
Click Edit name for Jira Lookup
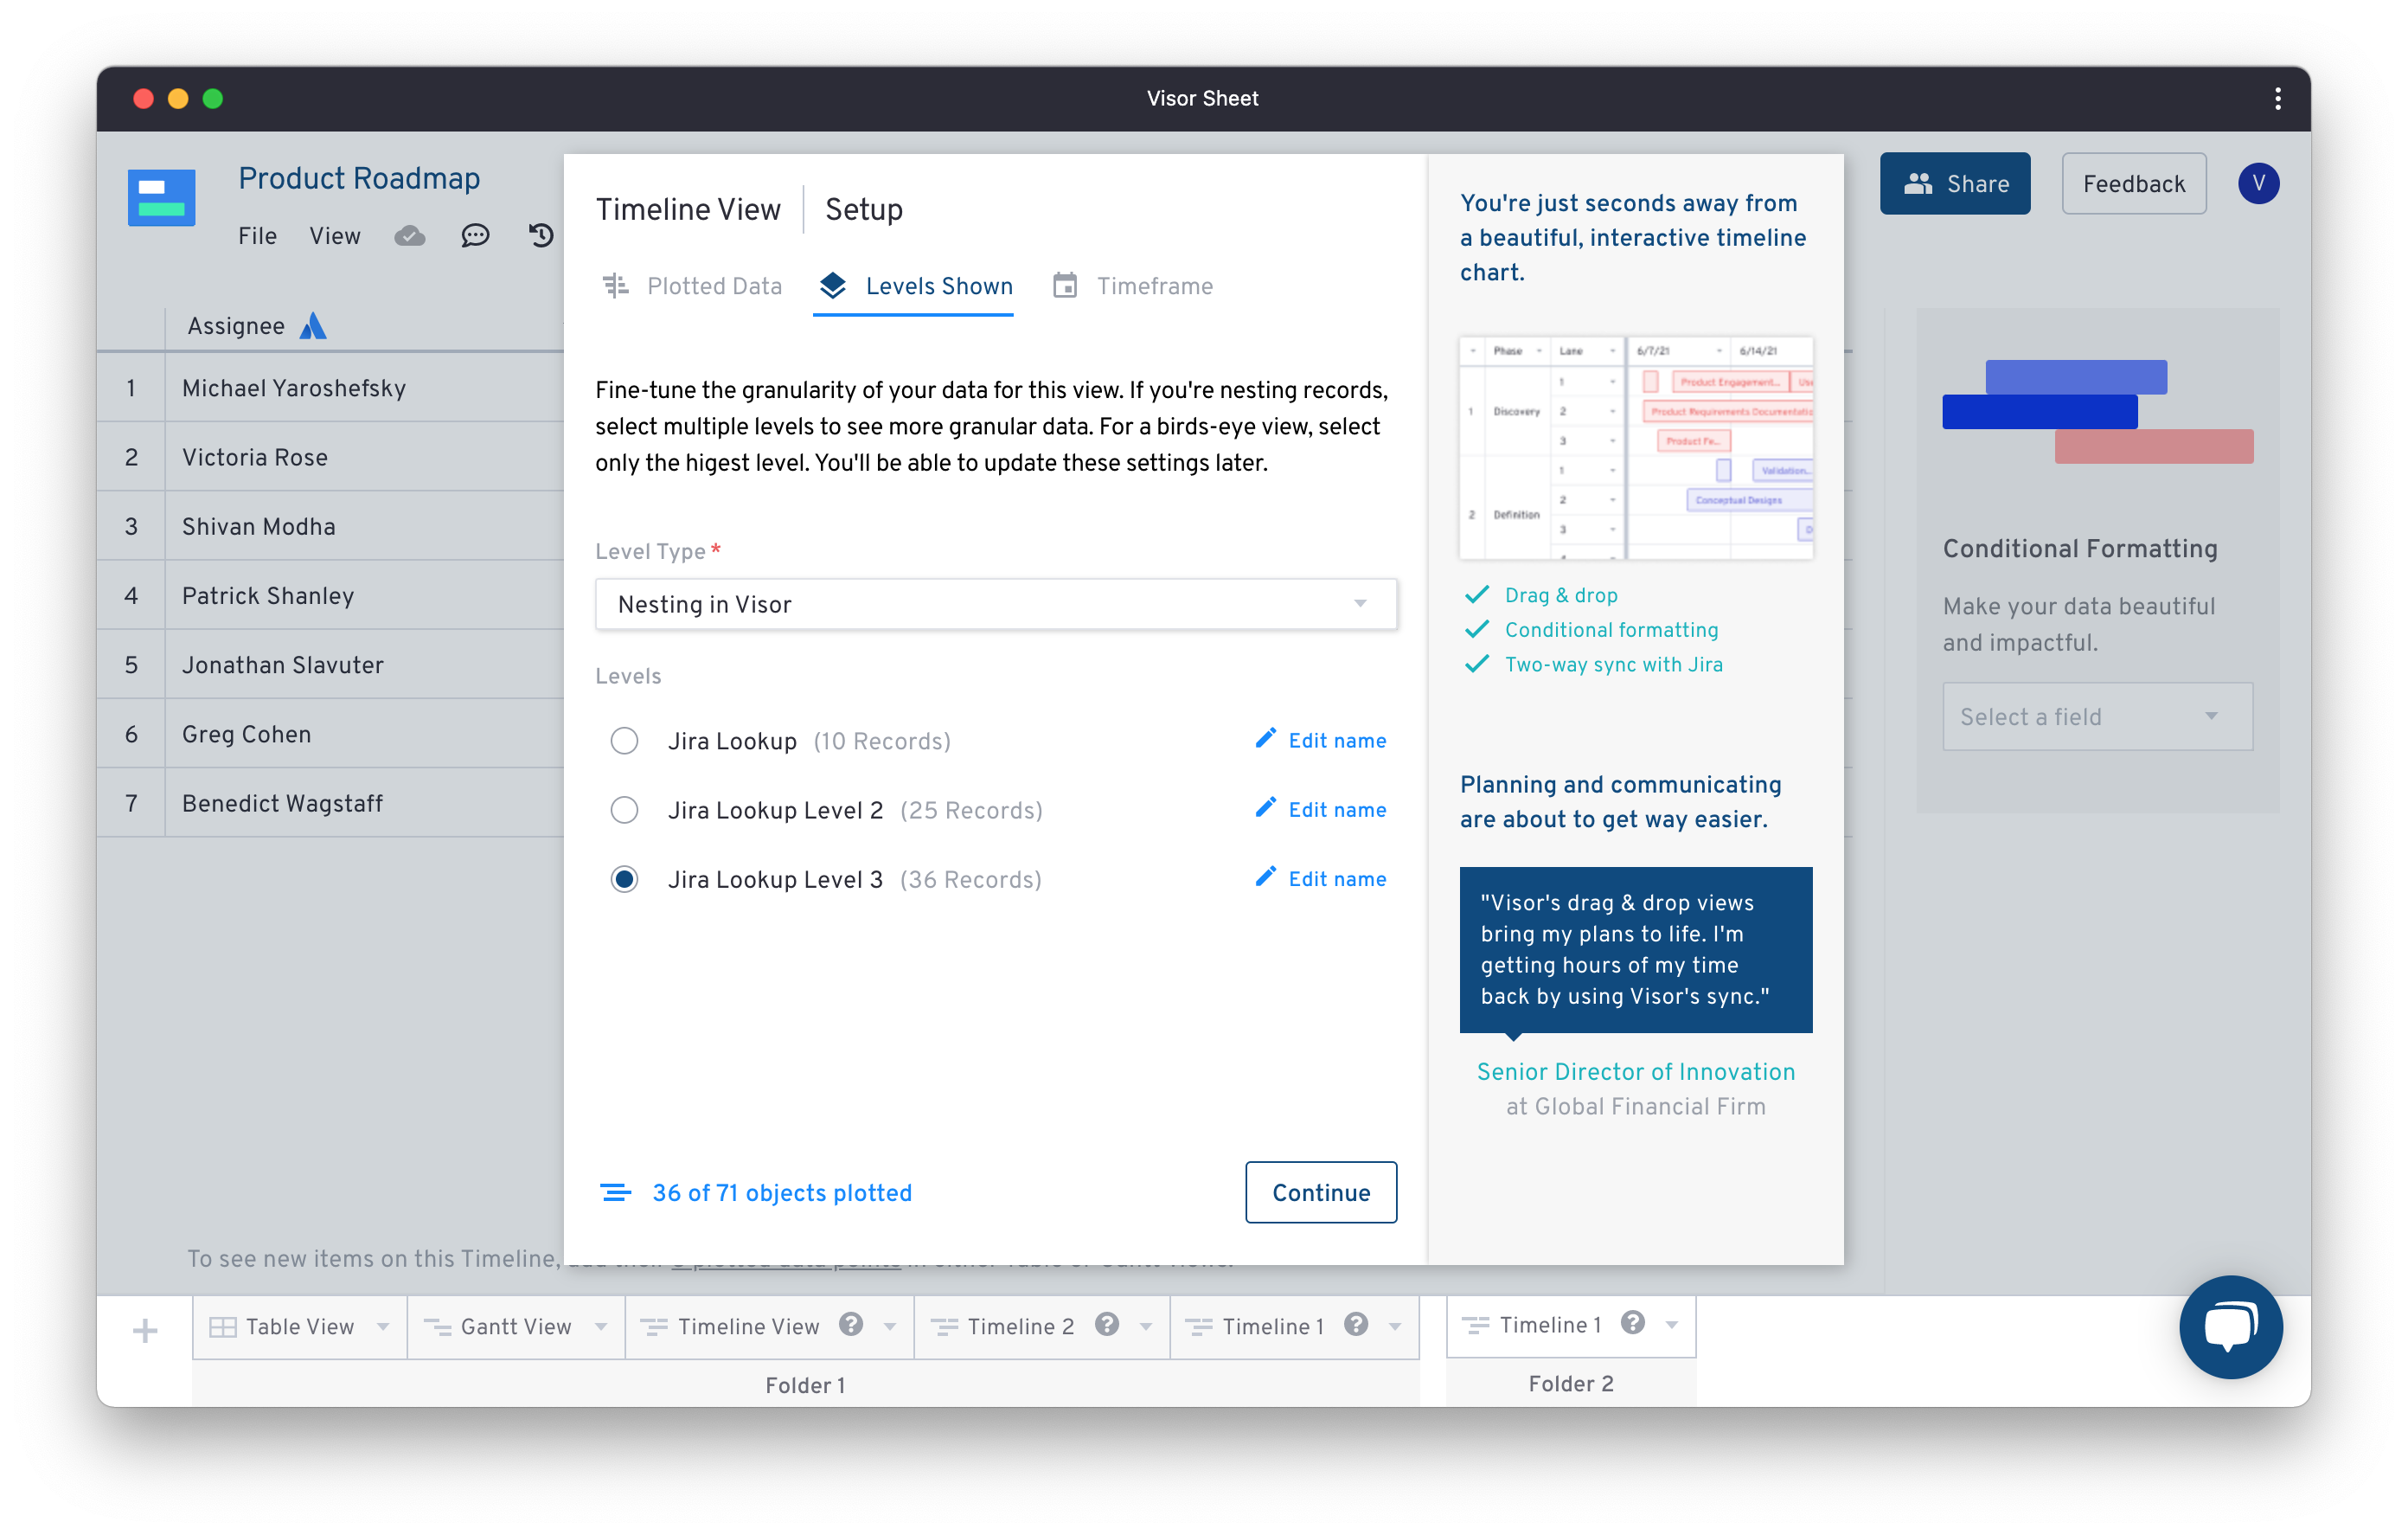pos(1337,741)
